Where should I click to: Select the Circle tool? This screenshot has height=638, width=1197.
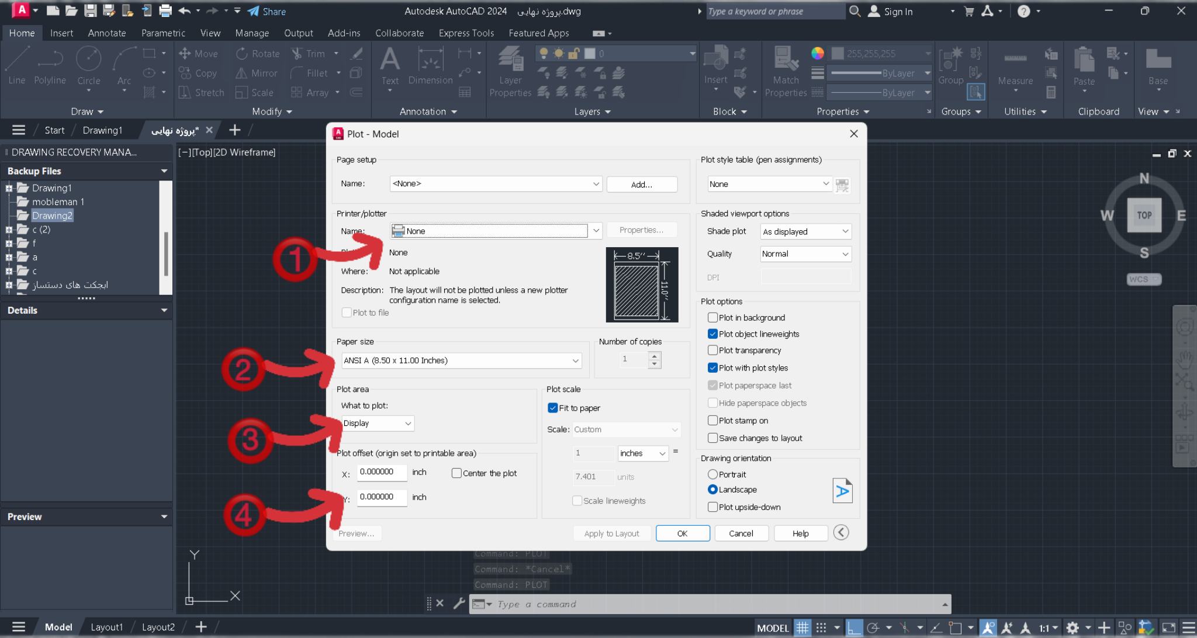[x=89, y=66]
